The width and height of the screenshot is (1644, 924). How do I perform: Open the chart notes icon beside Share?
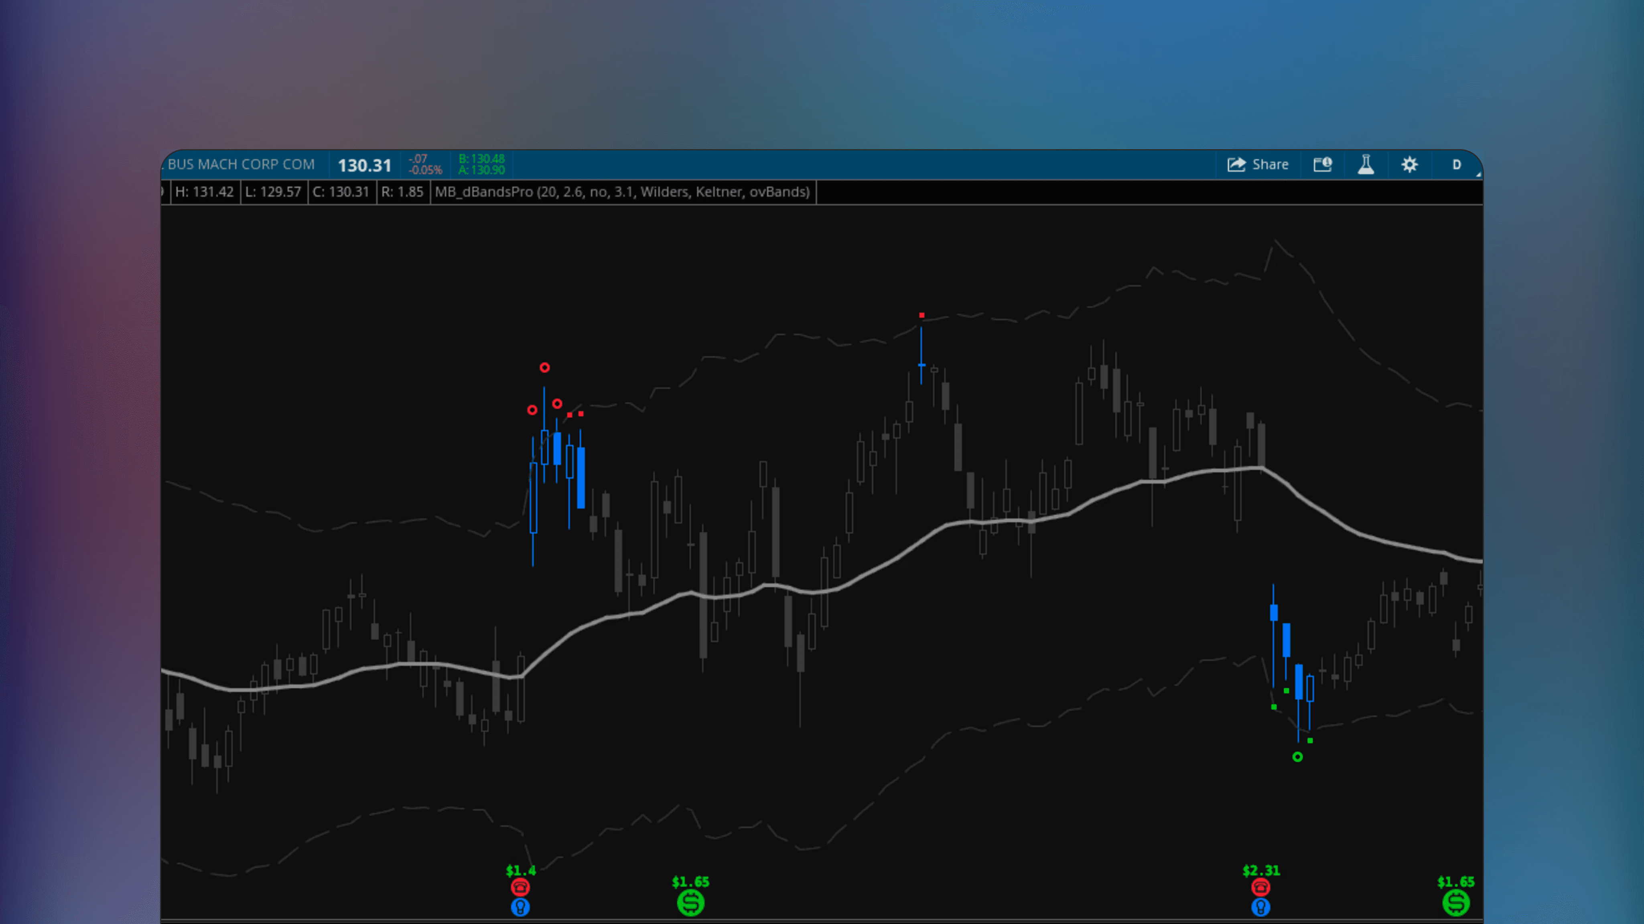click(x=1322, y=164)
